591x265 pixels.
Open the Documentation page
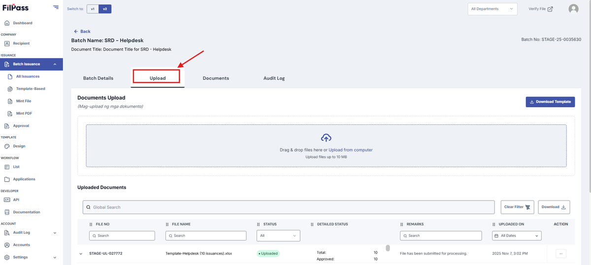[27, 212]
